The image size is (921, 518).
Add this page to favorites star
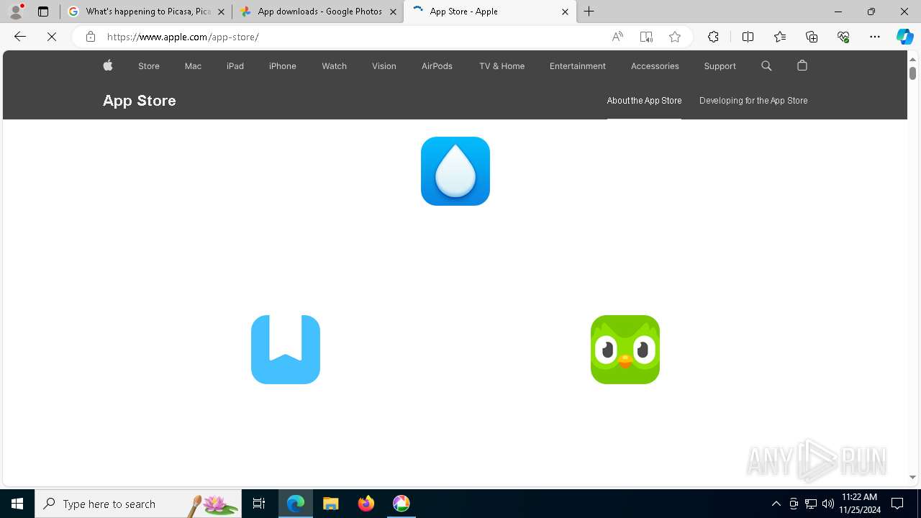[x=675, y=37]
